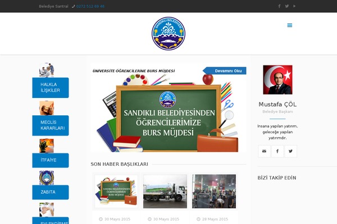Open the Halkla İlişkiler button
This screenshot has width=337, height=224.
pos(51,88)
